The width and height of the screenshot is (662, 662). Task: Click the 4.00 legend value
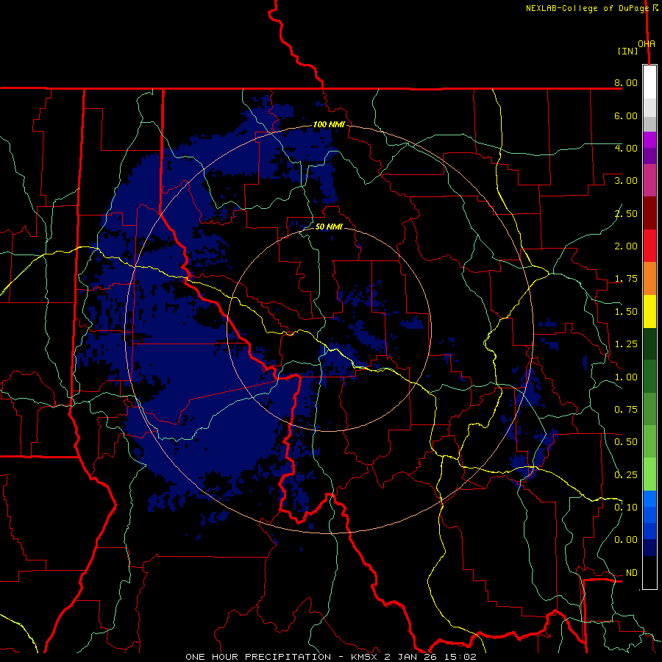coord(626,148)
